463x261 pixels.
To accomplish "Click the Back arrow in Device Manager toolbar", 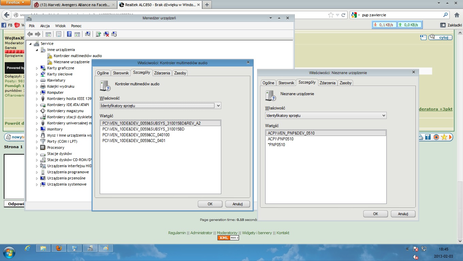I will pyautogui.click(x=30, y=34).
